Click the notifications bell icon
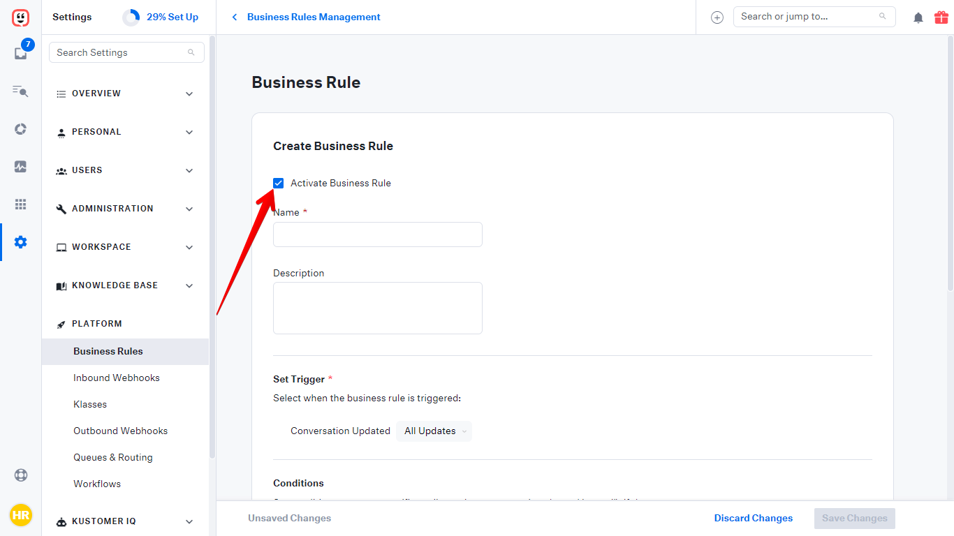 point(918,18)
